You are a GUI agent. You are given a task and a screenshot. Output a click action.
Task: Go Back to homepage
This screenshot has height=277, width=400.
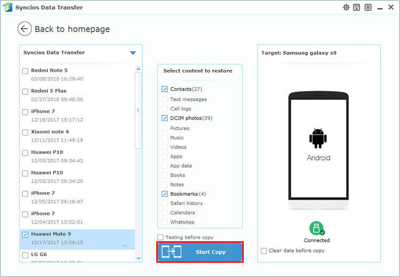point(72,29)
